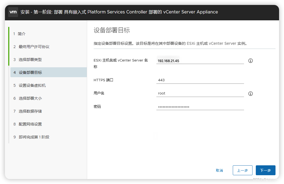Image resolution: width=284 pixels, height=184 pixels.
Task: Select step 8 配置网络设置
Action: [x=28, y=124]
